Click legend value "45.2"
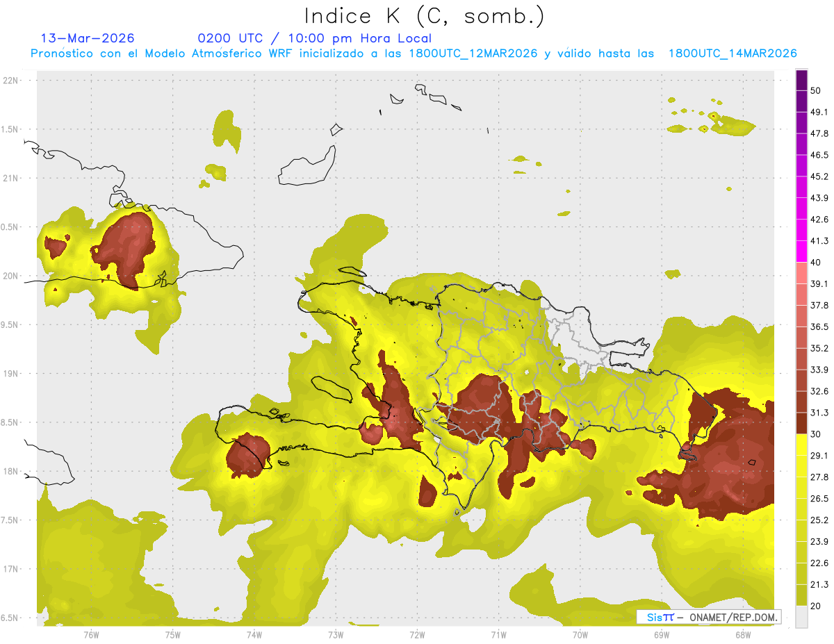The height and width of the screenshot is (644, 834). (x=819, y=176)
